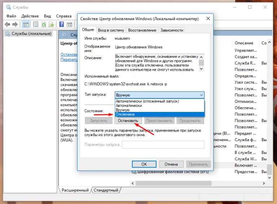The width and height of the screenshot is (277, 204).
Task: Click the green Refresh toolbar icon
Action: click(44, 24)
